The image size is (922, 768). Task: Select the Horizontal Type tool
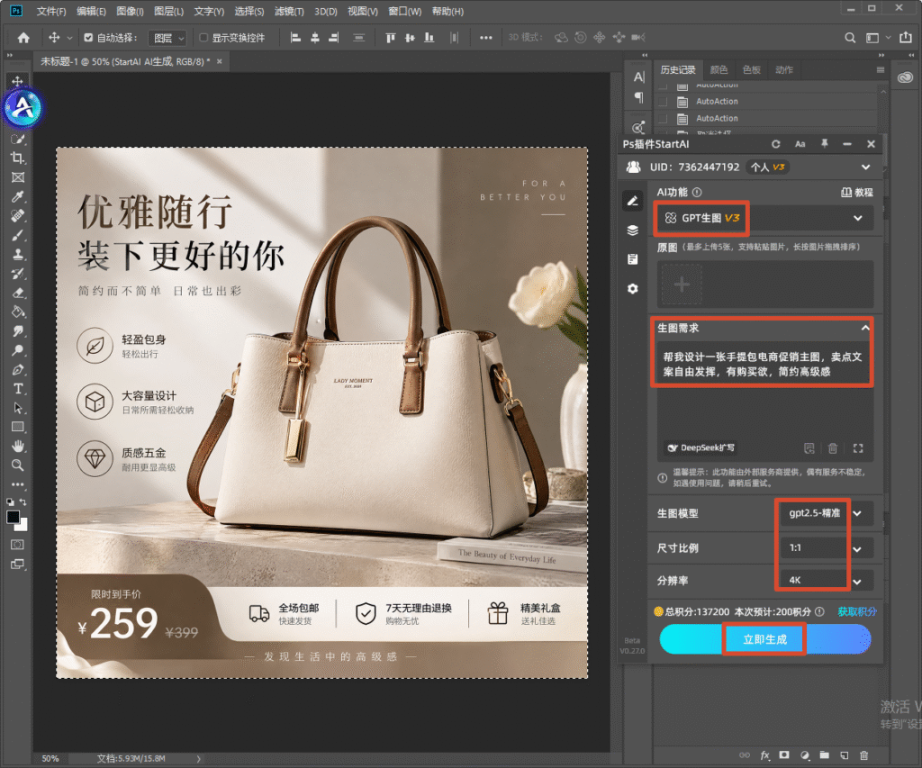tap(18, 389)
